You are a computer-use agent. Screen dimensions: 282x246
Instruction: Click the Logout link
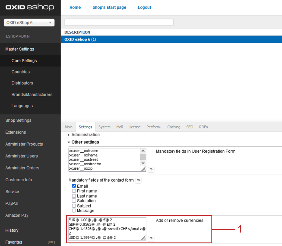coord(144,7)
